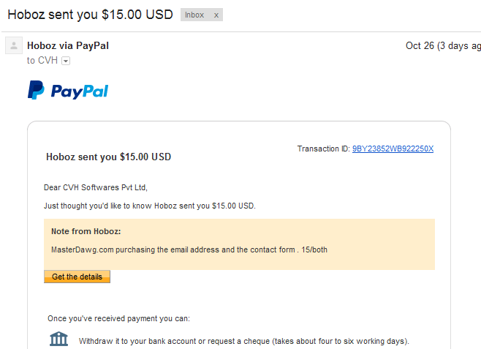
Task: Remove the Inbox label with x
Action: (x=216, y=15)
